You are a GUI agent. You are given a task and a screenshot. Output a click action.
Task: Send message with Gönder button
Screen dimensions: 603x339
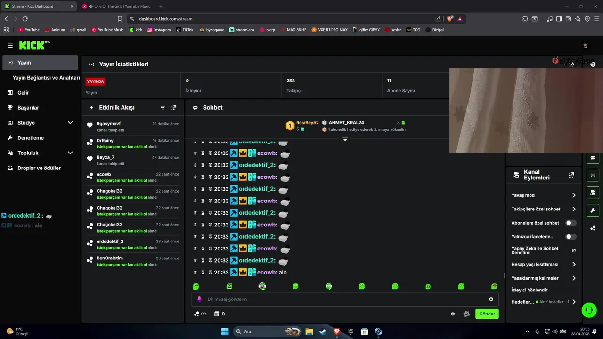487,314
